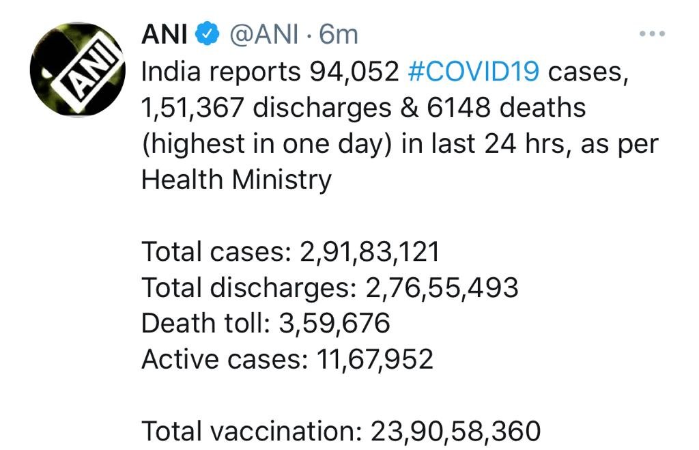
Task: Click the 'Active cases: 11,67,952' line
Action: (287, 359)
